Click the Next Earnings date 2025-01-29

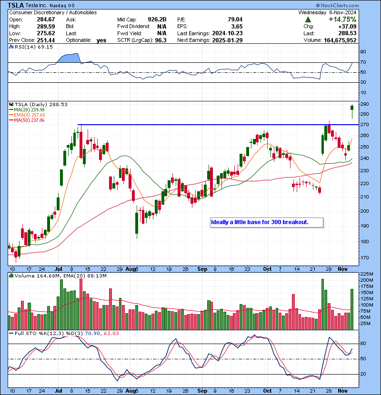pos(227,40)
